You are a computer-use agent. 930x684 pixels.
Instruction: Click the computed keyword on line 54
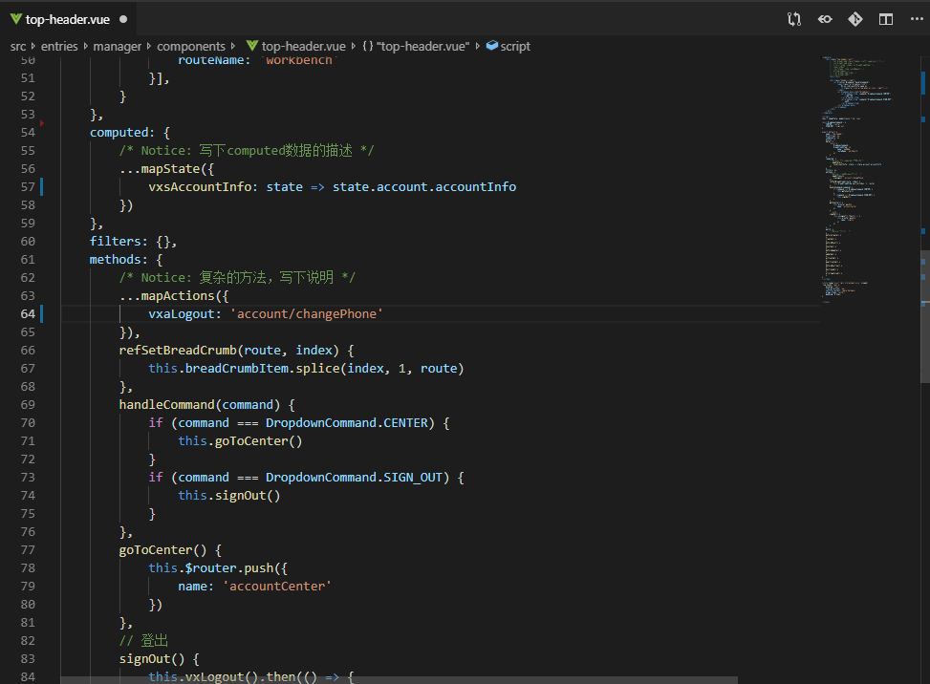(119, 132)
